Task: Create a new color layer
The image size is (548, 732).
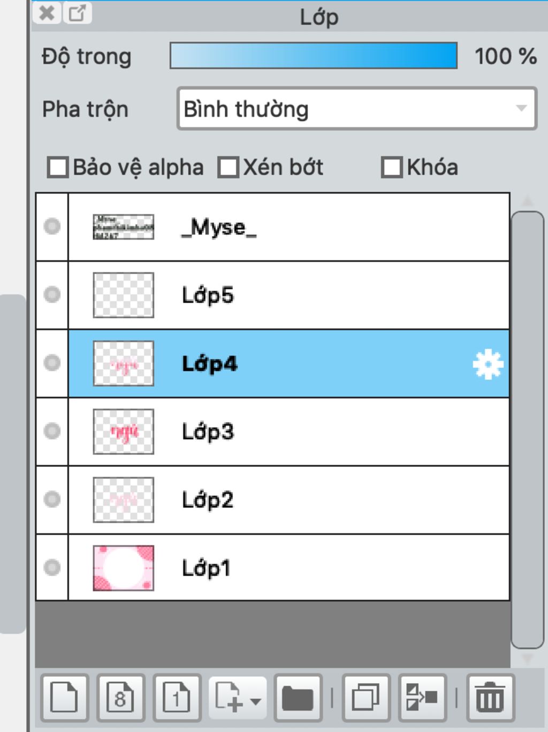Action: coord(64,698)
